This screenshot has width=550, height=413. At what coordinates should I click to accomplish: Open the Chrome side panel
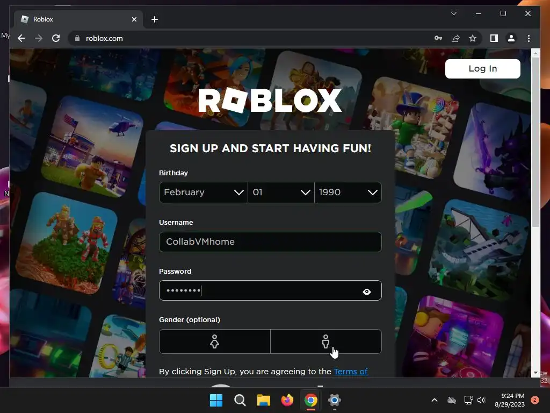[494, 38]
